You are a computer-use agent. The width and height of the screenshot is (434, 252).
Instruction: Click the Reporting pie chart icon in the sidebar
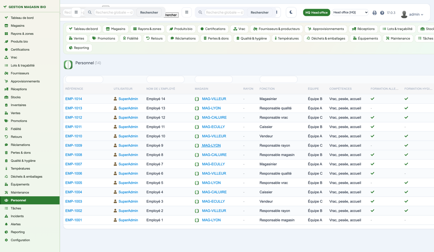[6, 232]
